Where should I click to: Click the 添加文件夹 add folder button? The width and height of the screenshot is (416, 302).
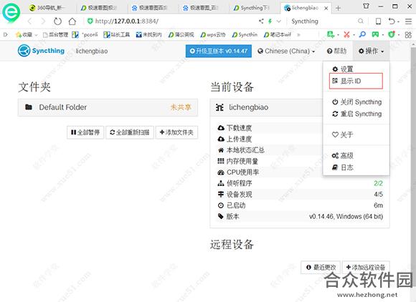[176, 132]
